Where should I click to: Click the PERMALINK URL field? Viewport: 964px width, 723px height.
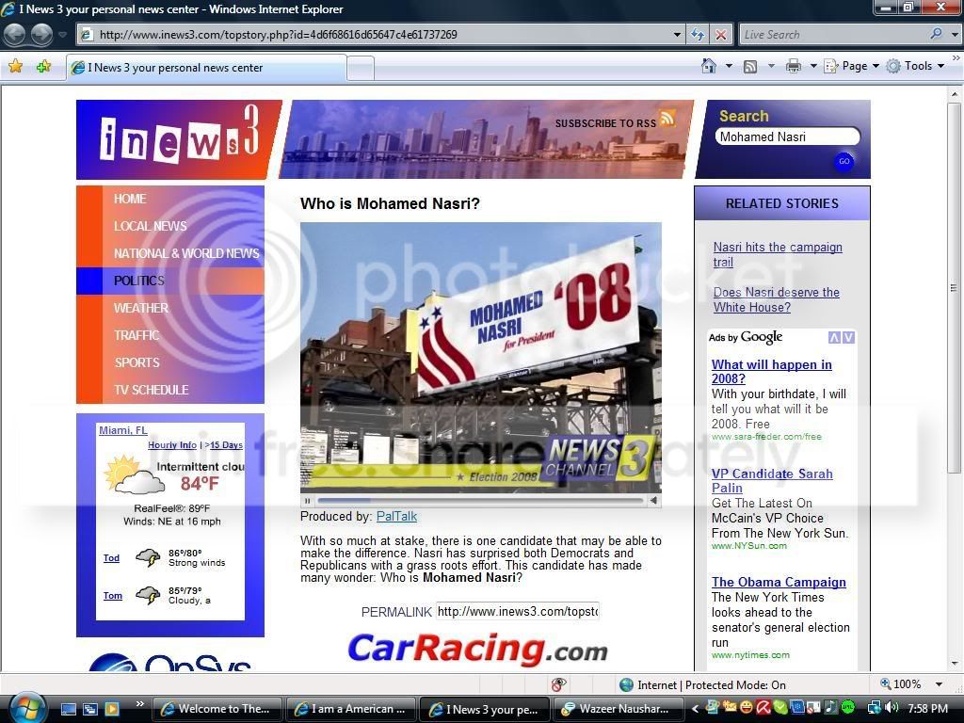[517, 611]
